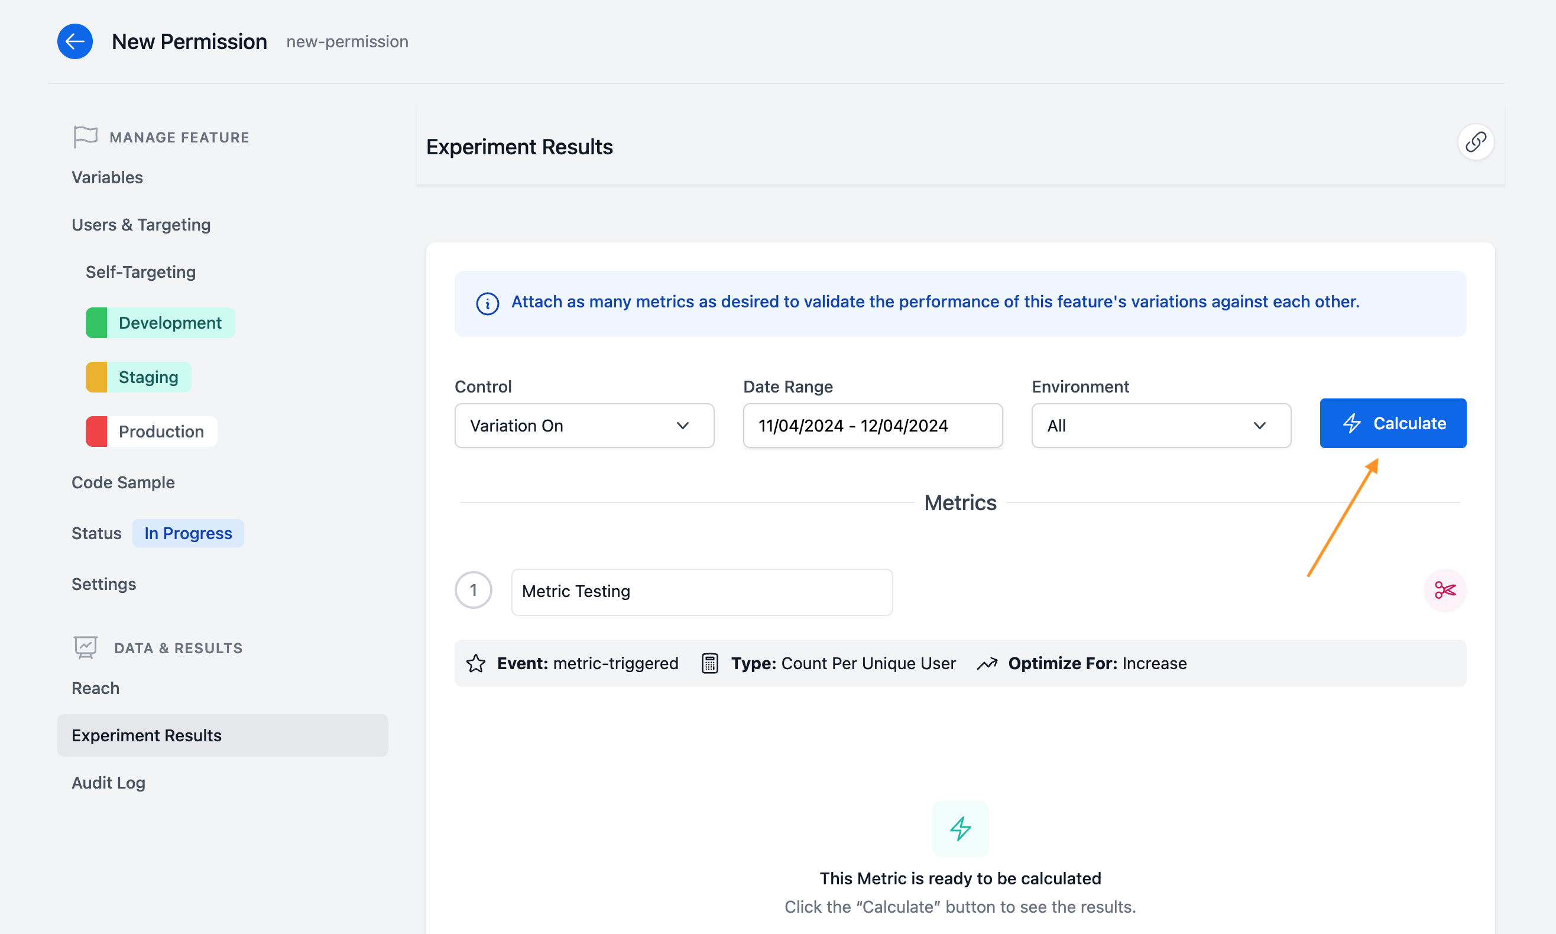The height and width of the screenshot is (934, 1556).
Task: Click the info icon in the metrics banner
Action: 488,304
